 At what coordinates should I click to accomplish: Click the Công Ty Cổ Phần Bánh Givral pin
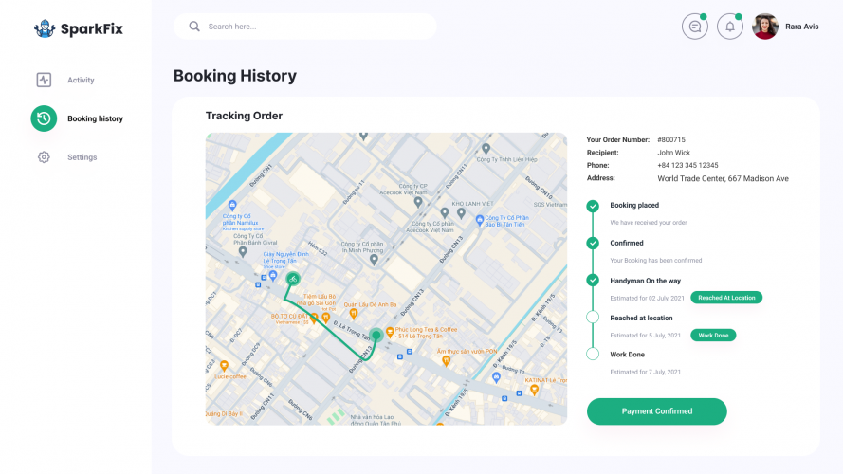click(x=243, y=251)
